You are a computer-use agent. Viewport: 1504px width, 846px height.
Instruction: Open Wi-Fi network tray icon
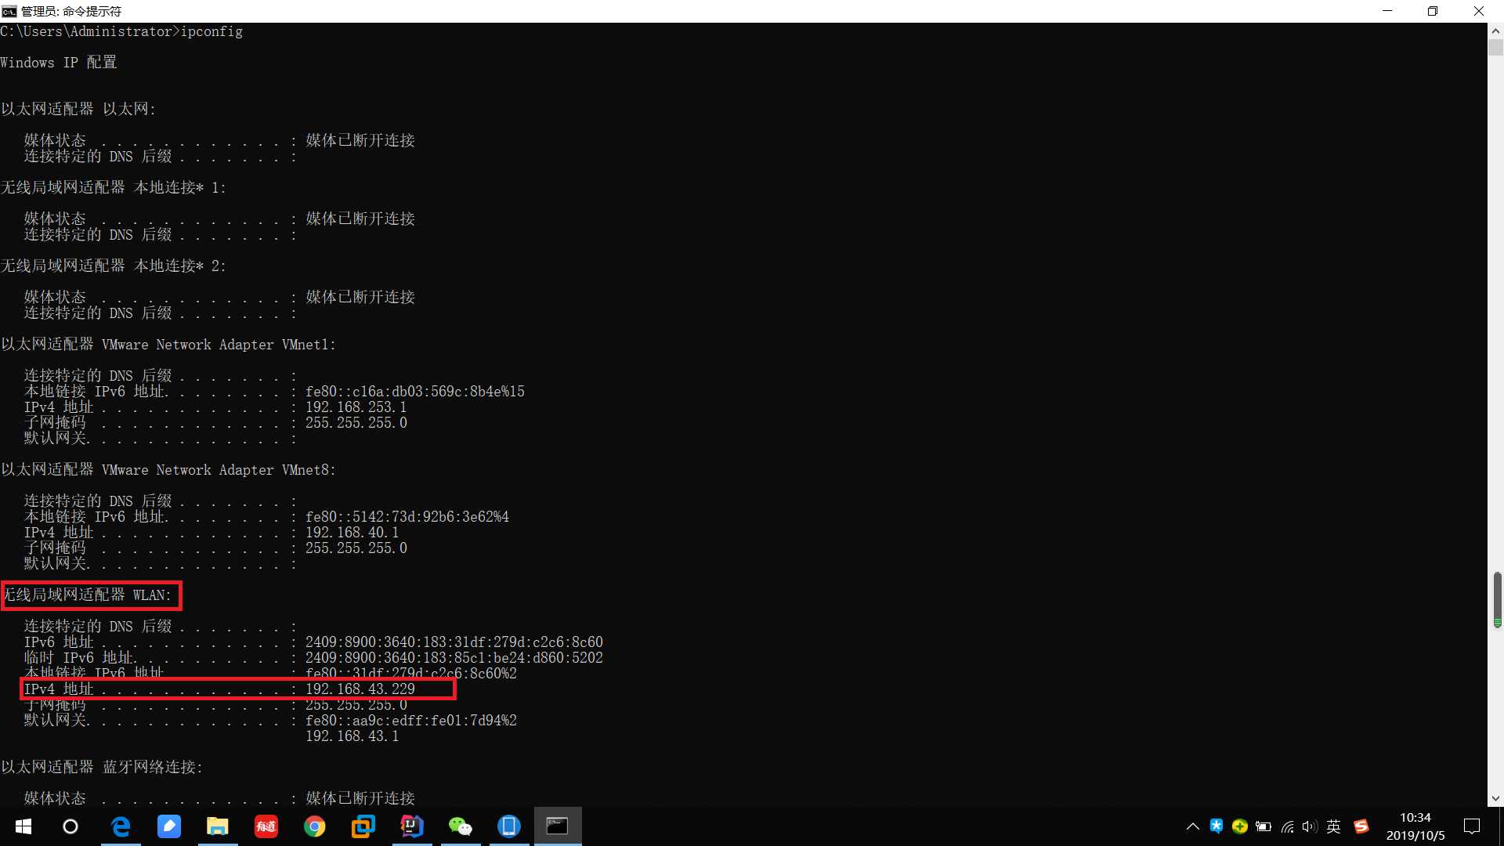tap(1287, 826)
